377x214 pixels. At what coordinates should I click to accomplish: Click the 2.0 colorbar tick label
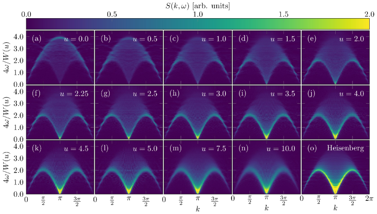(x=369, y=14)
